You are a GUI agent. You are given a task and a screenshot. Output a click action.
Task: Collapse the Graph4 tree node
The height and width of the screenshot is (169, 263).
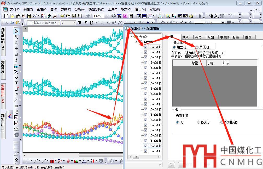(x=131, y=37)
